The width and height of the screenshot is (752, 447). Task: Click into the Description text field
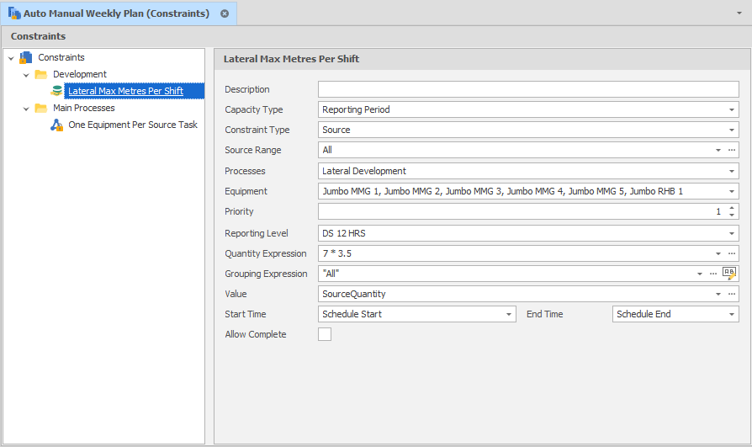[527, 89]
